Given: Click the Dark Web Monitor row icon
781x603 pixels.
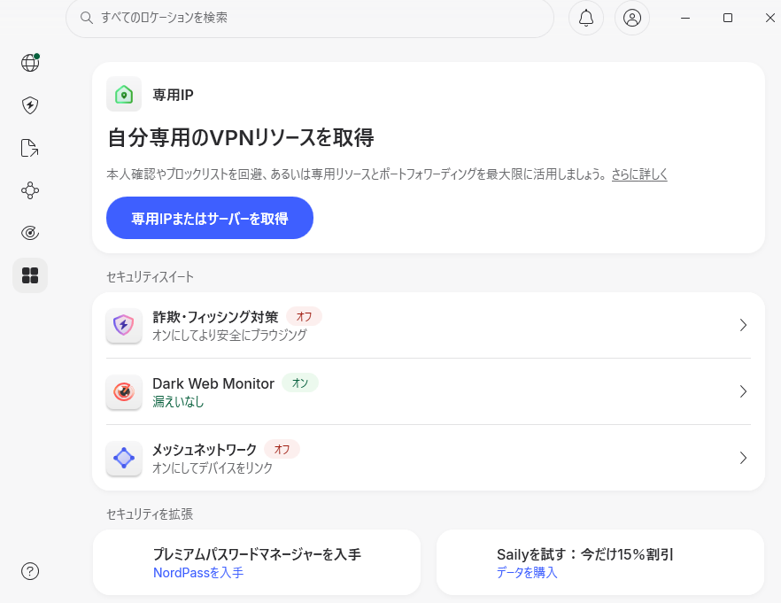Looking at the screenshot, I should (x=124, y=392).
